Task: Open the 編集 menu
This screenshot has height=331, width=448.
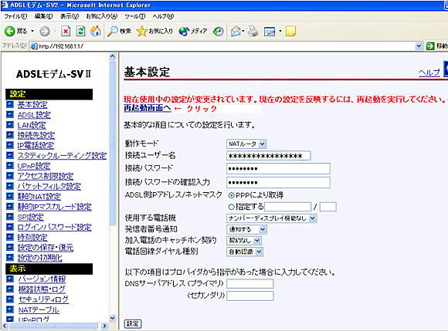Action: pos(43,16)
